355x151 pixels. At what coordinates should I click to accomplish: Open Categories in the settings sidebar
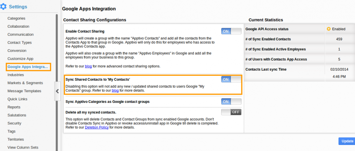pyautogui.click(x=16, y=18)
